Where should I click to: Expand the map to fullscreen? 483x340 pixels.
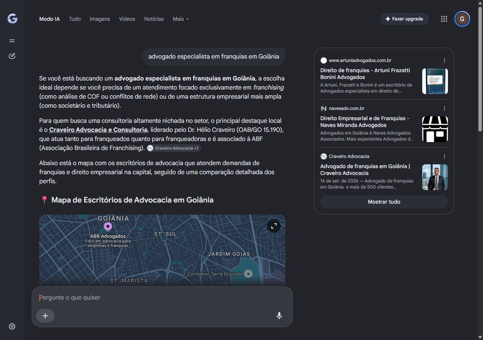[274, 226]
